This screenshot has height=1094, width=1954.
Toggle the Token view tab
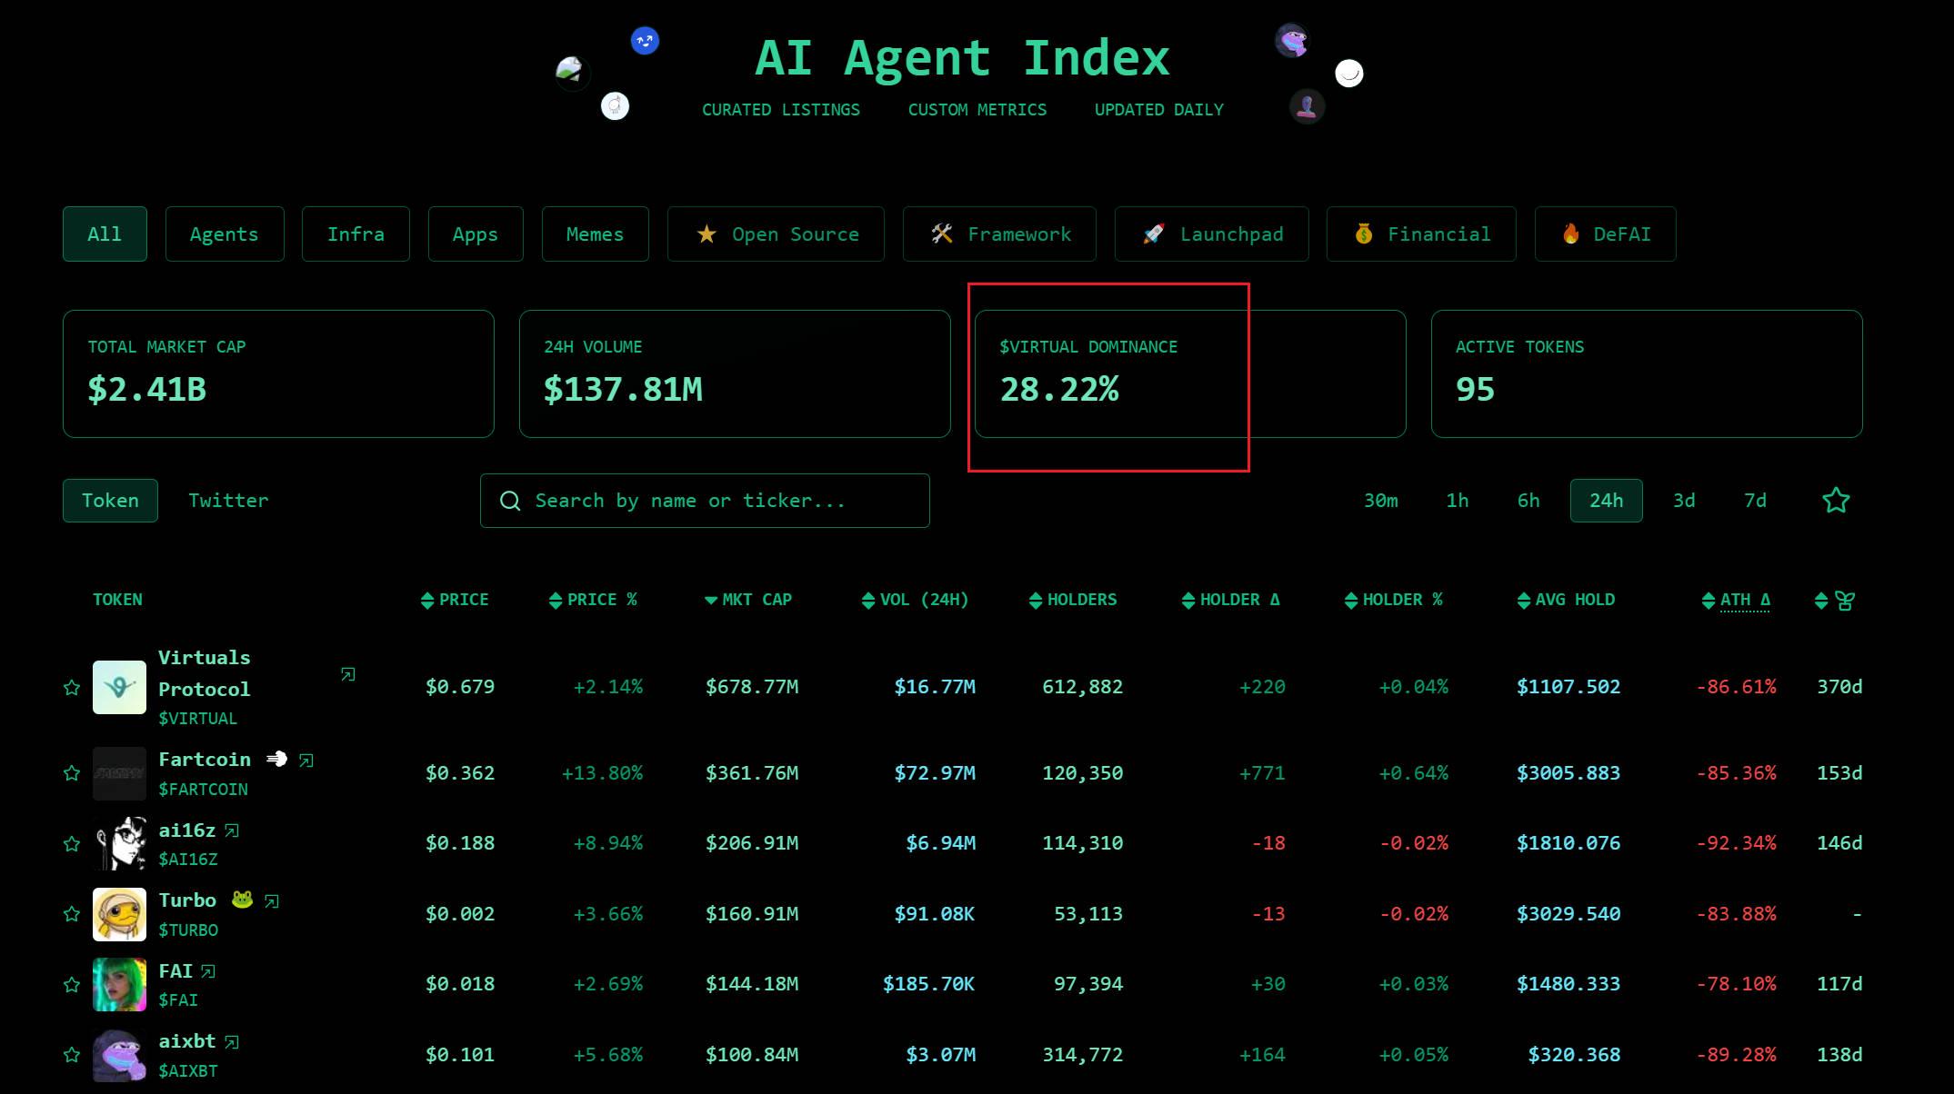(110, 500)
